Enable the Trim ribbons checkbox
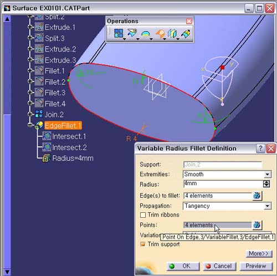 143,215
